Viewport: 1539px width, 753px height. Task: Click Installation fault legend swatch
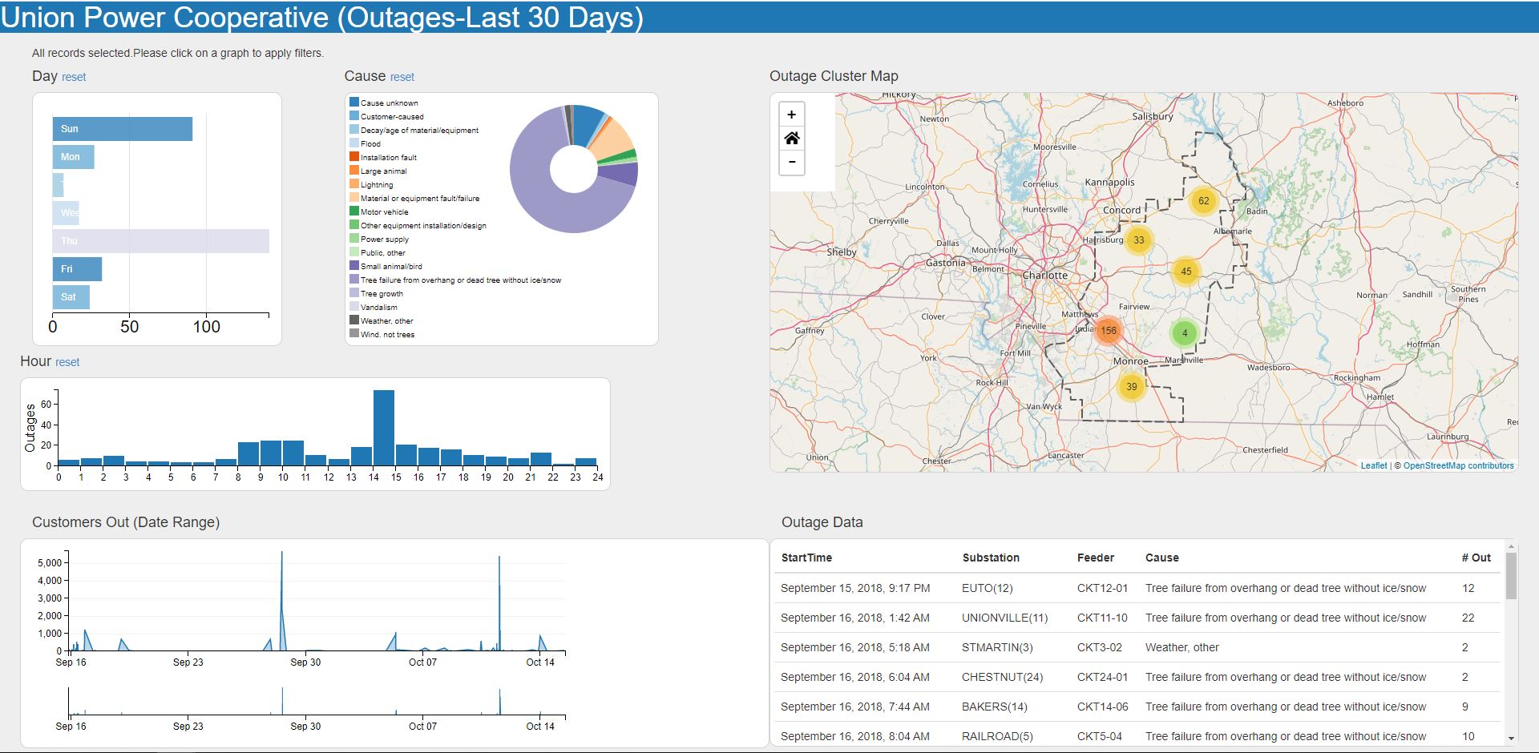coord(354,157)
